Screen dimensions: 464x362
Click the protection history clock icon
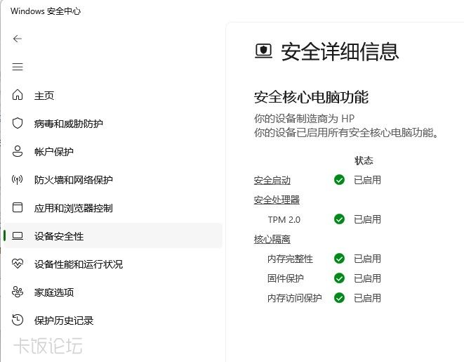(18, 320)
